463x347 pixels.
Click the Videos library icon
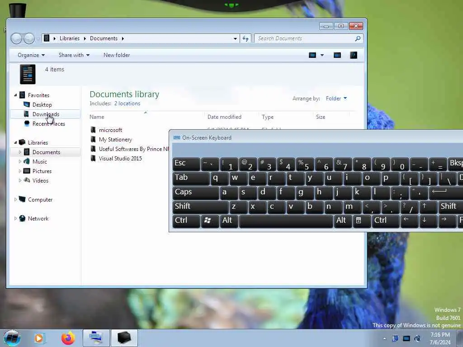coord(27,180)
